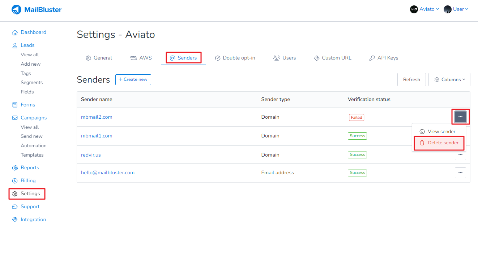Click the Billing dollar icon
Image resolution: width=478 pixels, height=254 pixels.
click(x=15, y=181)
